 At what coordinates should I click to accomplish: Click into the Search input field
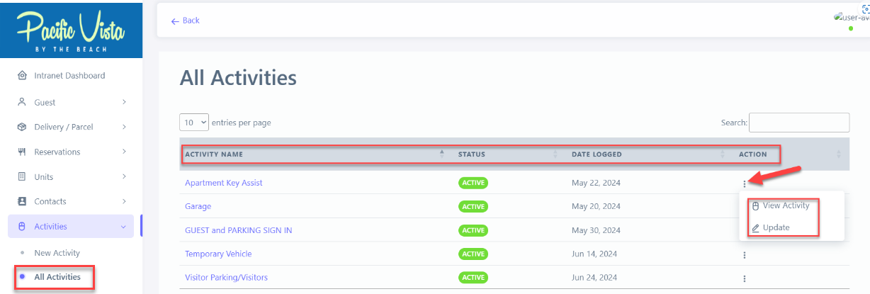click(798, 123)
